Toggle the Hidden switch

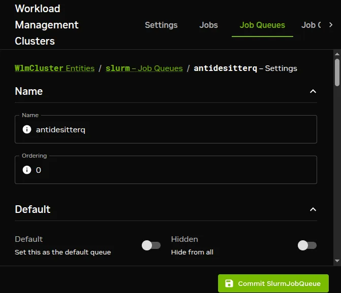(x=307, y=245)
